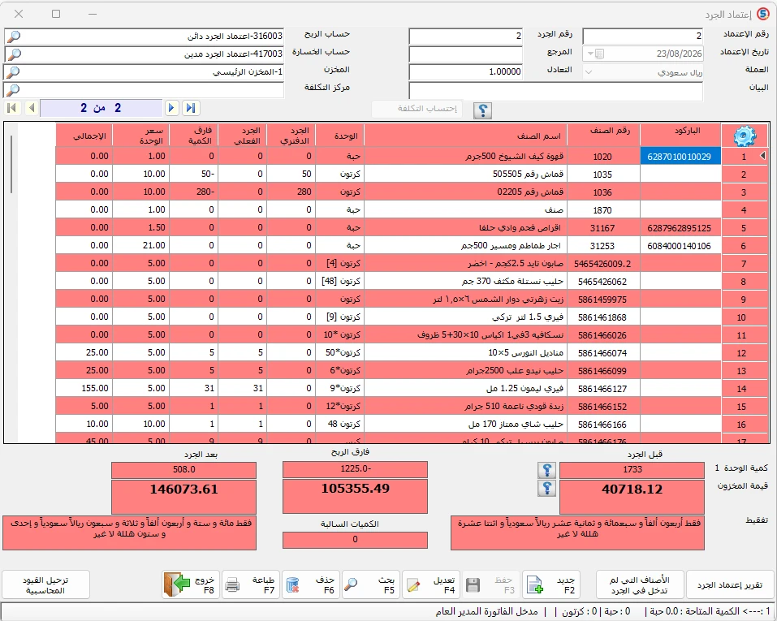Click the الإجمالي column header
The width and height of the screenshot is (777, 621).
(x=84, y=136)
